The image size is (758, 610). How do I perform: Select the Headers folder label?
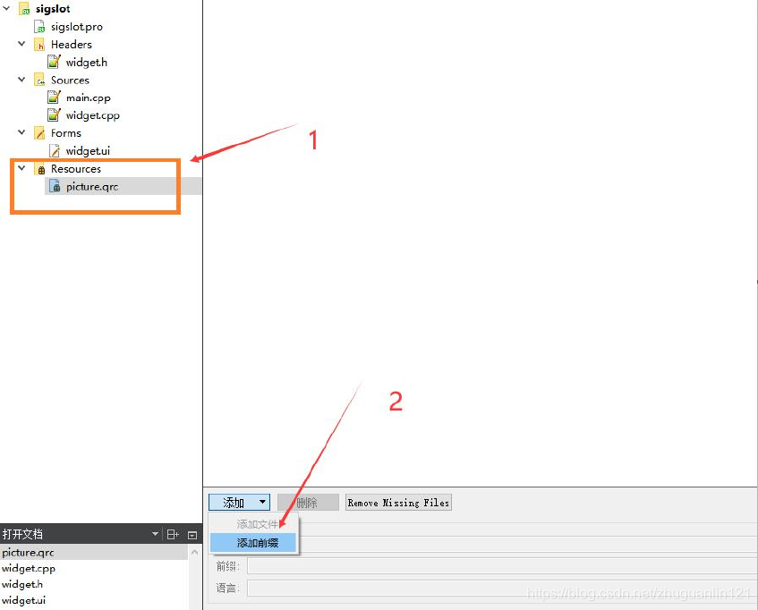[72, 45]
